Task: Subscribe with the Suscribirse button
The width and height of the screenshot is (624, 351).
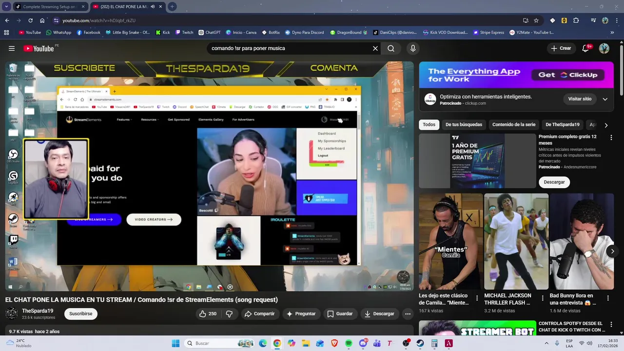Action: pos(80,313)
